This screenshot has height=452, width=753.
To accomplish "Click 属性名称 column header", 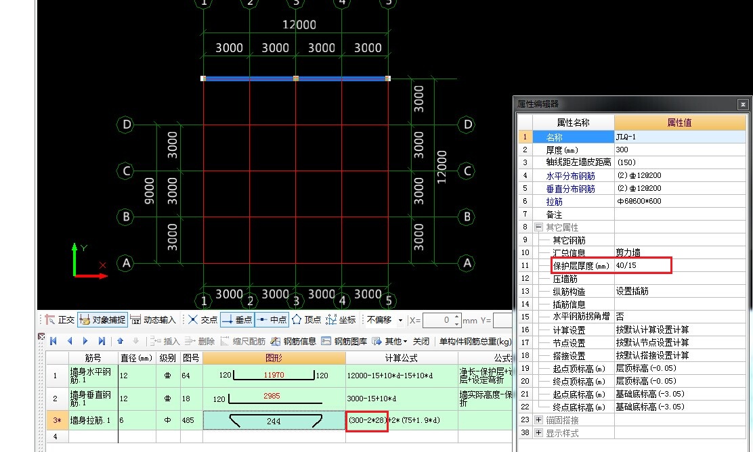I will tap(574, 123).
